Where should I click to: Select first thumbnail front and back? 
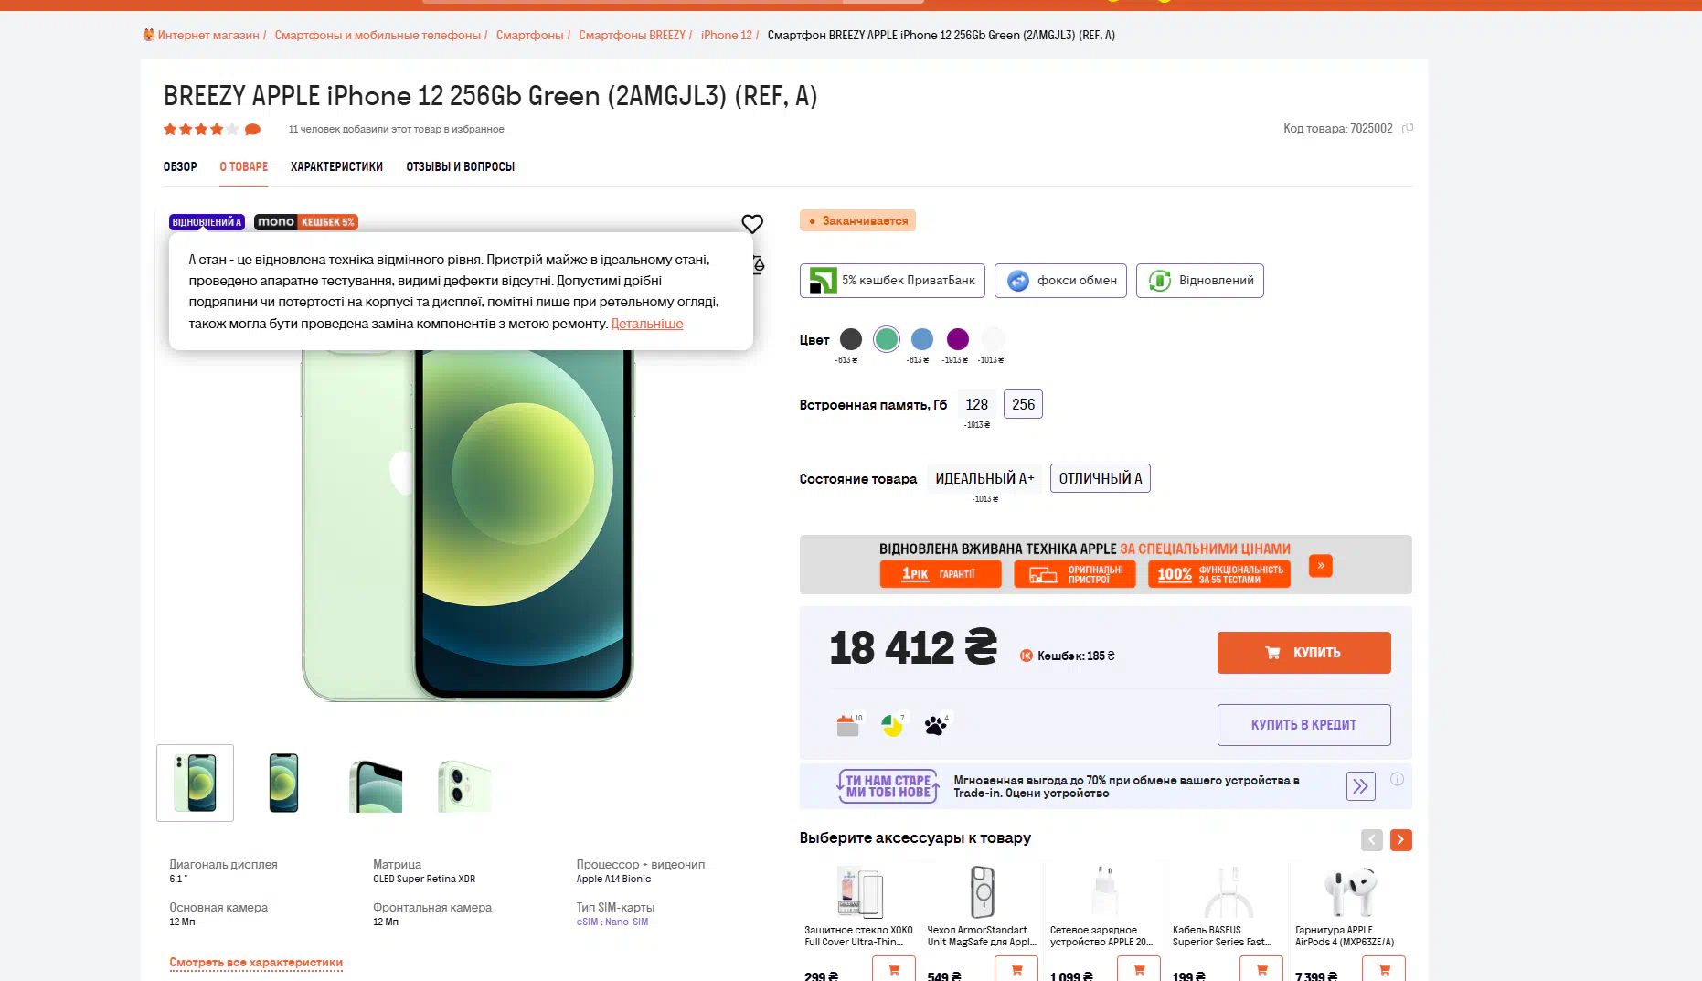[195, 783]
